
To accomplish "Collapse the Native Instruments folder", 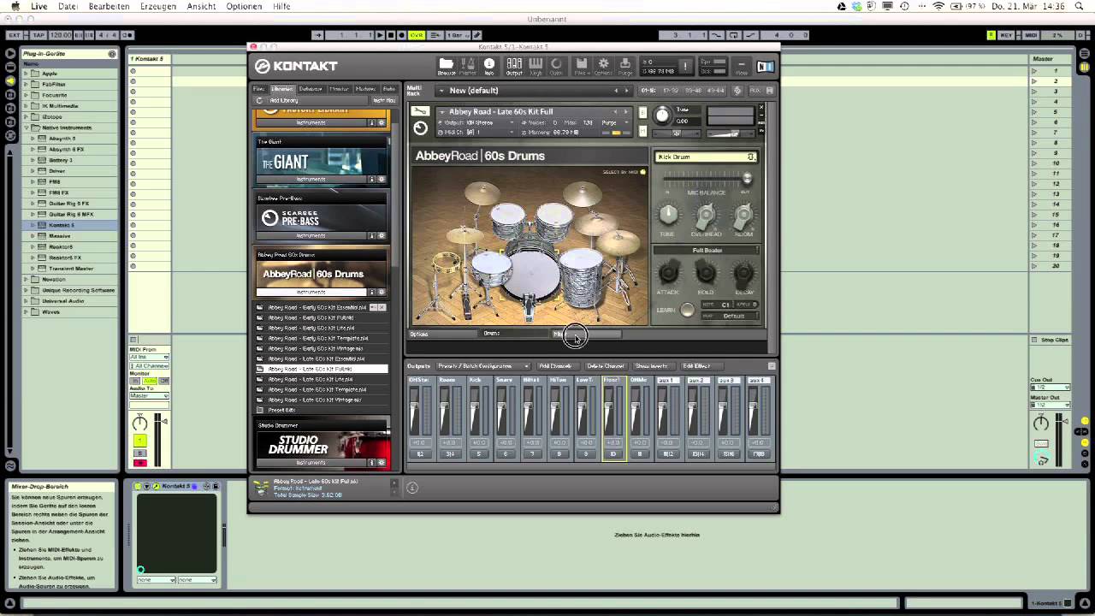I will point(26,127).
